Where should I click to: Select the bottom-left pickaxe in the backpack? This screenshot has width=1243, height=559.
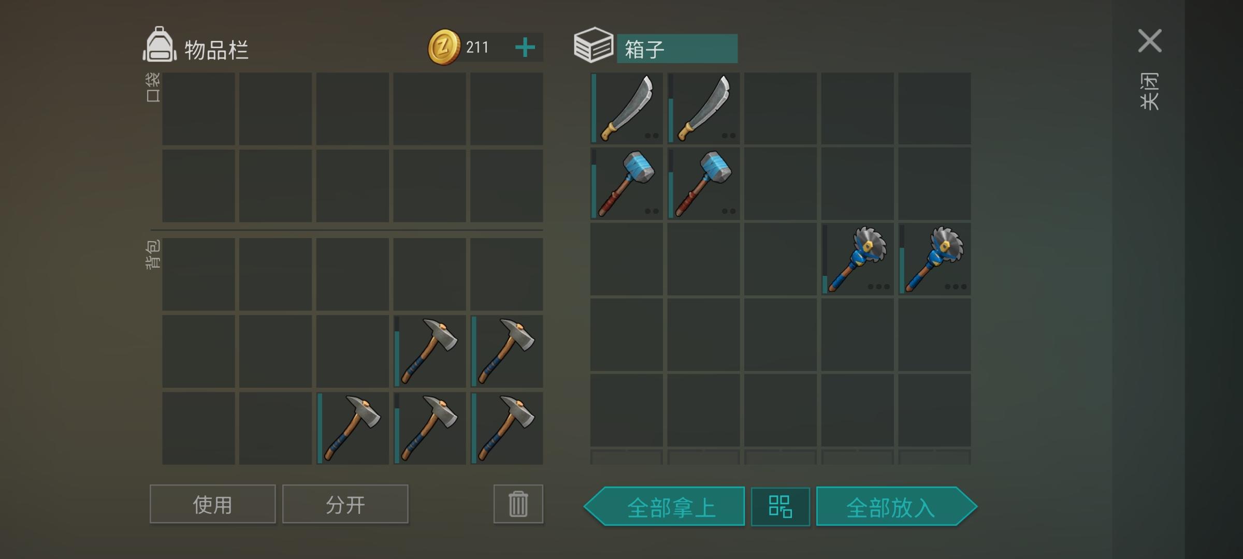coord(353,428)
